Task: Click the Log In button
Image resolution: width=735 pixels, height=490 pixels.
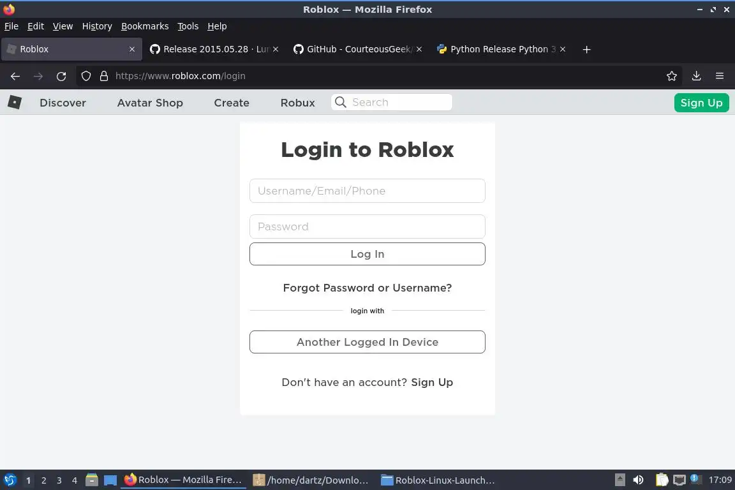Action: [367, 254]
